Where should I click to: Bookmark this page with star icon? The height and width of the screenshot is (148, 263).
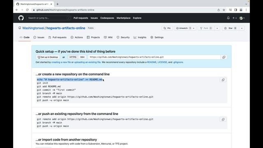(224, 10)
